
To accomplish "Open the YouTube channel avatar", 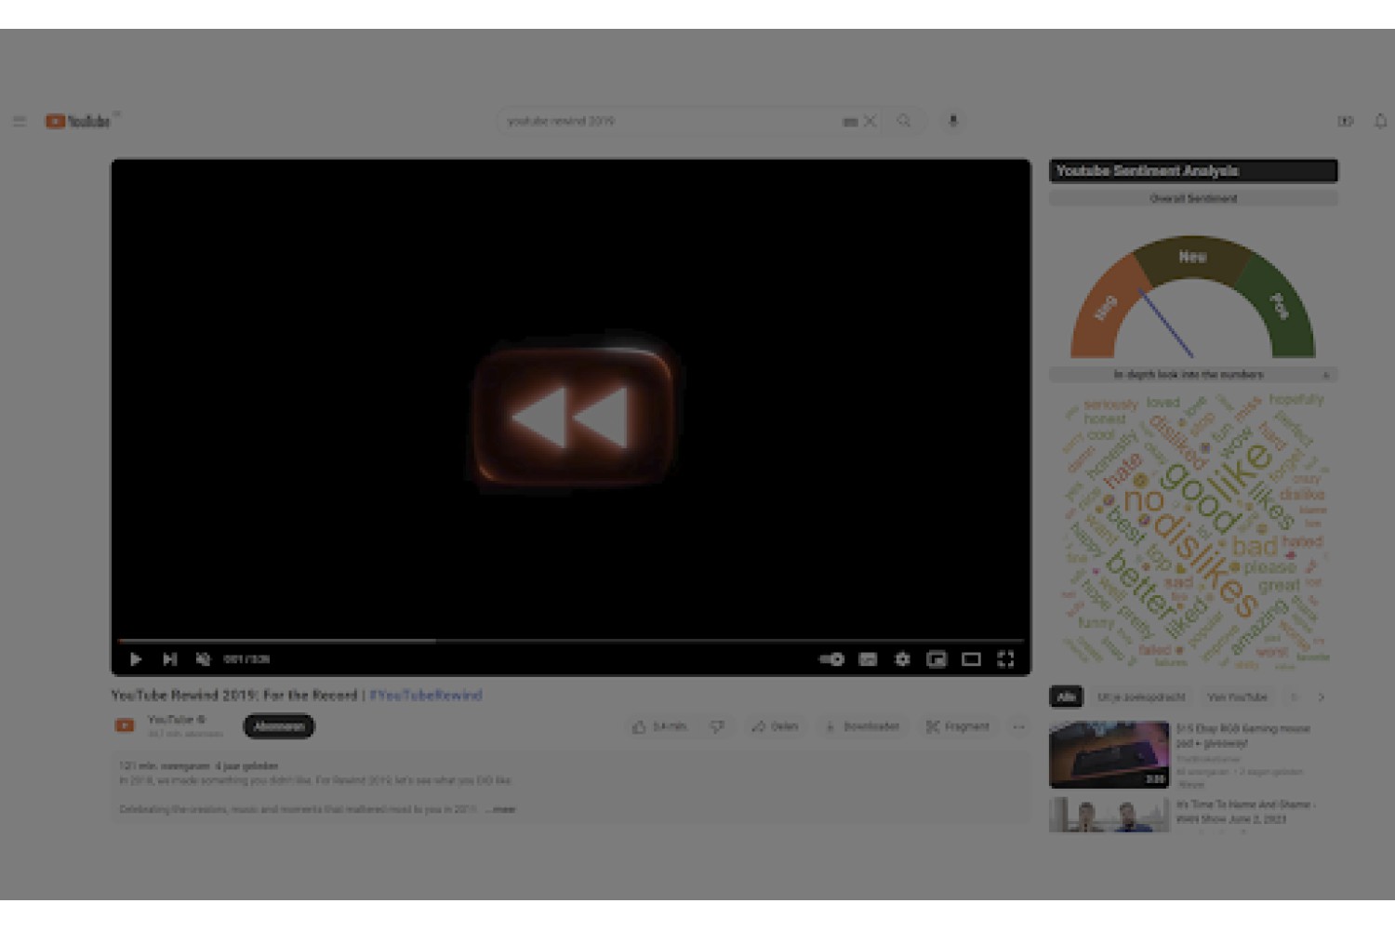I will coord(125,725).
